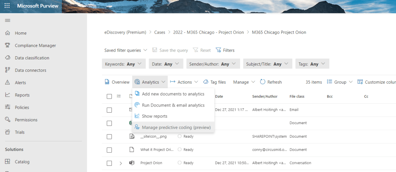Click the Tag files icon

(x=206, y=82)
